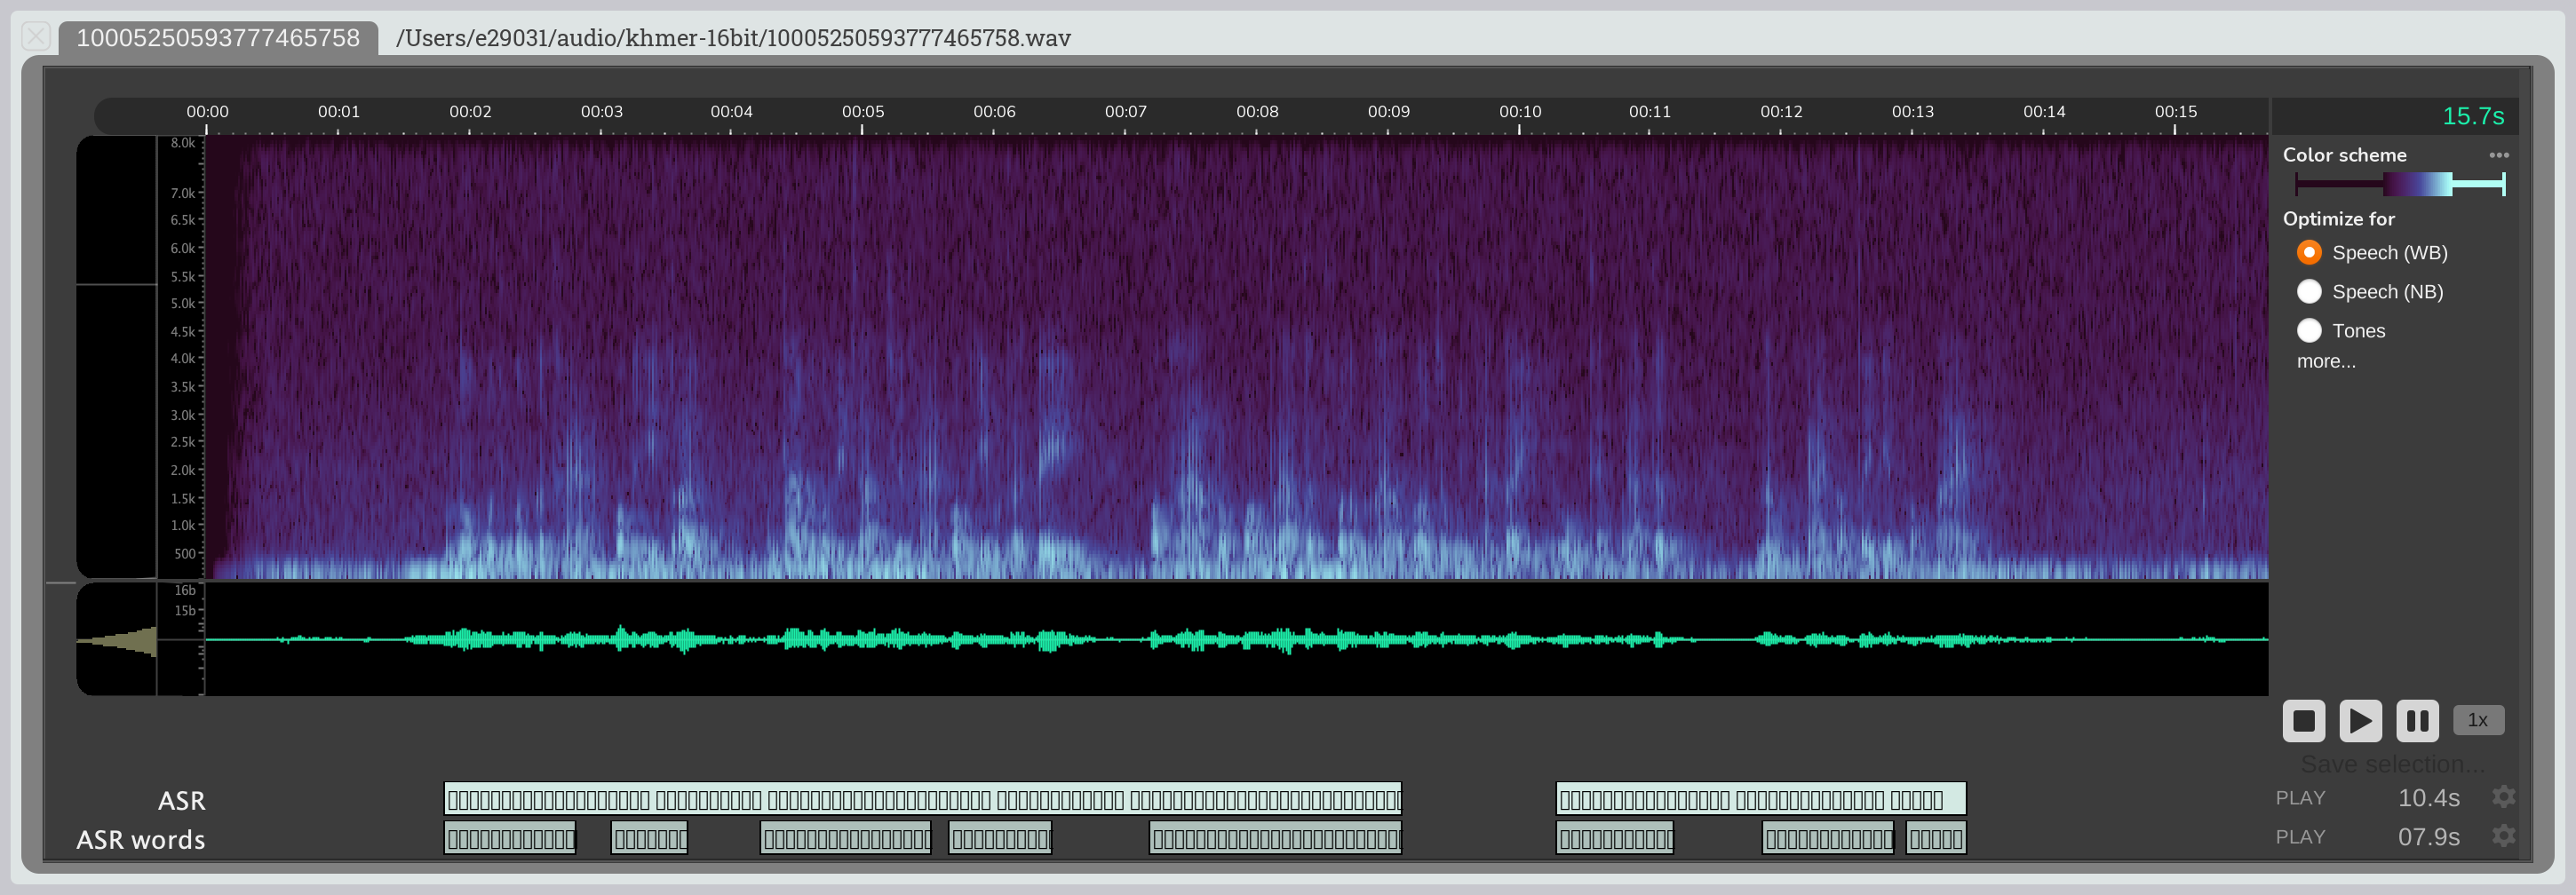
Task: Open settings gear for 07.9s selection
Action: (2502, 836)
